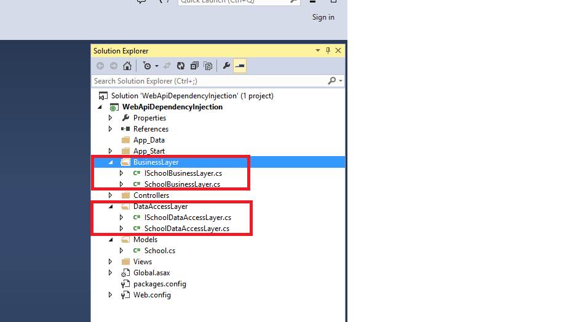
Task: Open ISchoolDataAccessLayer.cs file
Action: pyautogui.click(x=188, y=218)
